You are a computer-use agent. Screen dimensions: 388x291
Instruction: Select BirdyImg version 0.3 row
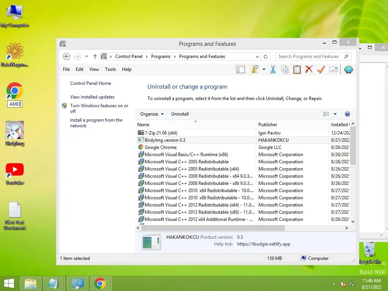[243, 140]
